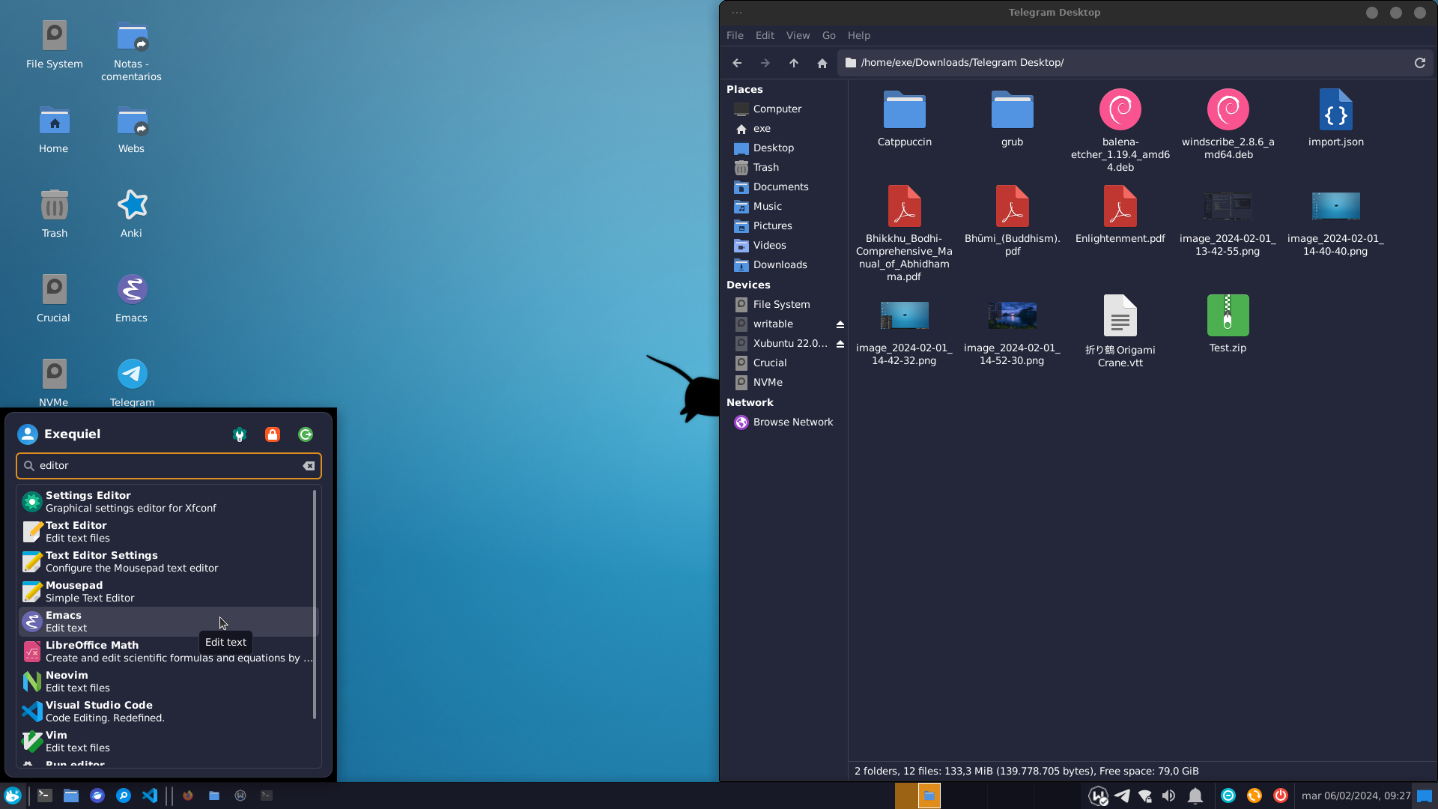This screenshot has height=809, width=1438.
Task: Click the lock screen icon in the menu
Action: pyautogui.click(x=273, y=434)
